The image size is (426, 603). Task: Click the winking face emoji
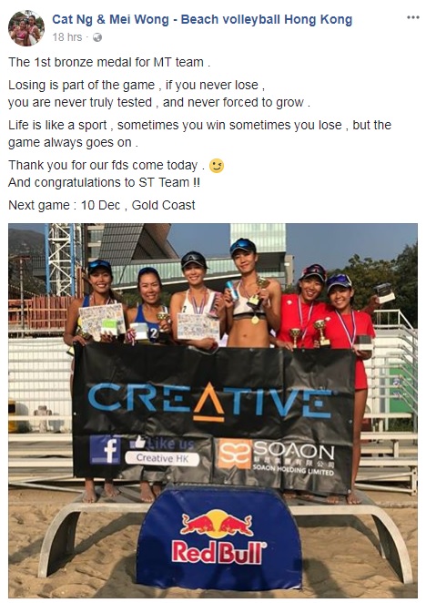(217, 166)
